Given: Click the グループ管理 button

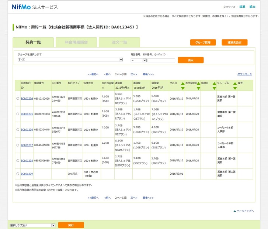Looking at the screenshot, I should [x=203, y=42].
